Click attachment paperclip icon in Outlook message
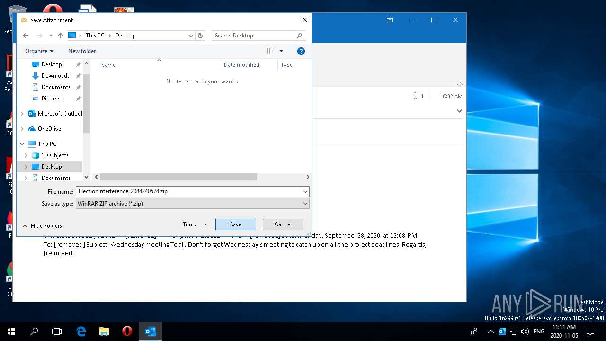606x341 pixels. pos(415,96)
